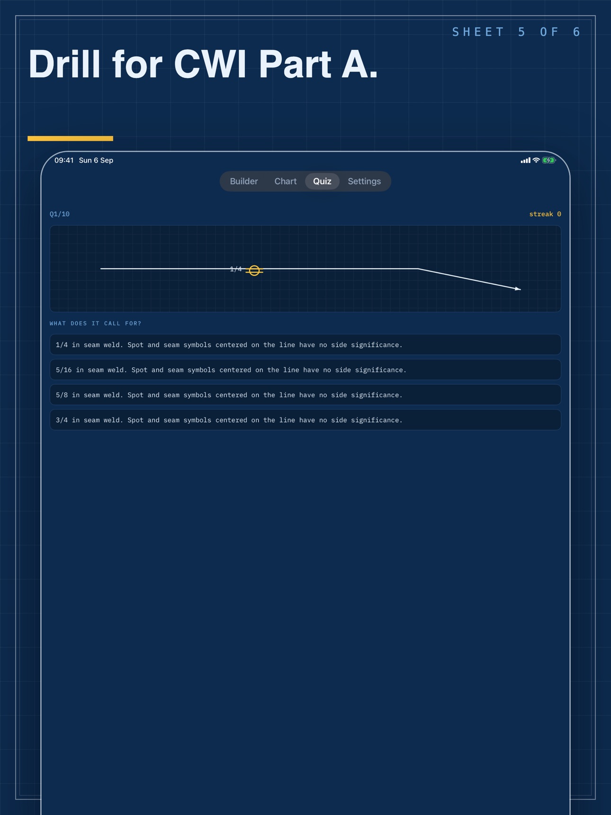Click the streak 0 counter
Viewport: 611px width, 815px height.
tap(545, 214)
